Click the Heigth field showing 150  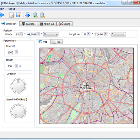(11, 66)
